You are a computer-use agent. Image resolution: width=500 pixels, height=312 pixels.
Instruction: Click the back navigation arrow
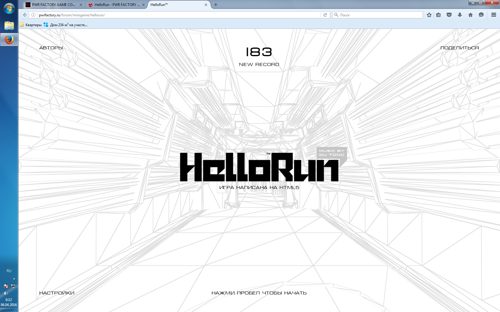[25, 15]
